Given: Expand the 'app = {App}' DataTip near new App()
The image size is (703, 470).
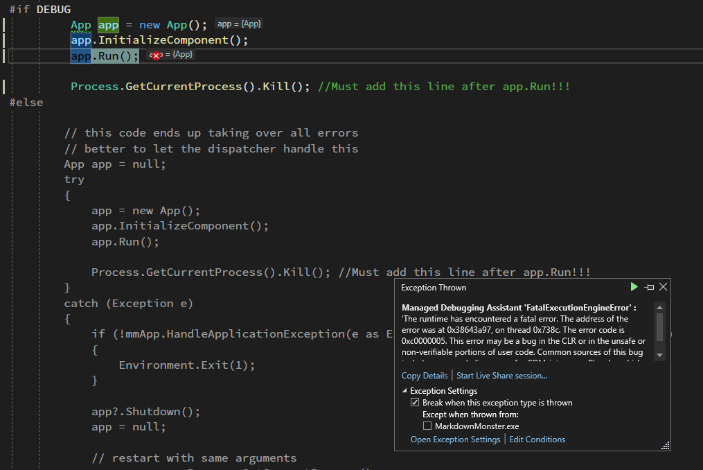Looking at the screenshot, I should 238,23.
